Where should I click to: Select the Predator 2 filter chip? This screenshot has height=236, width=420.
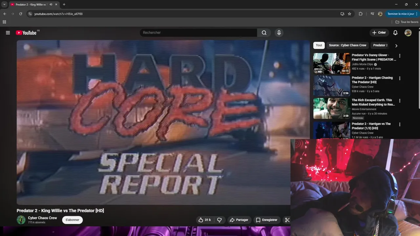pos(380,45)
